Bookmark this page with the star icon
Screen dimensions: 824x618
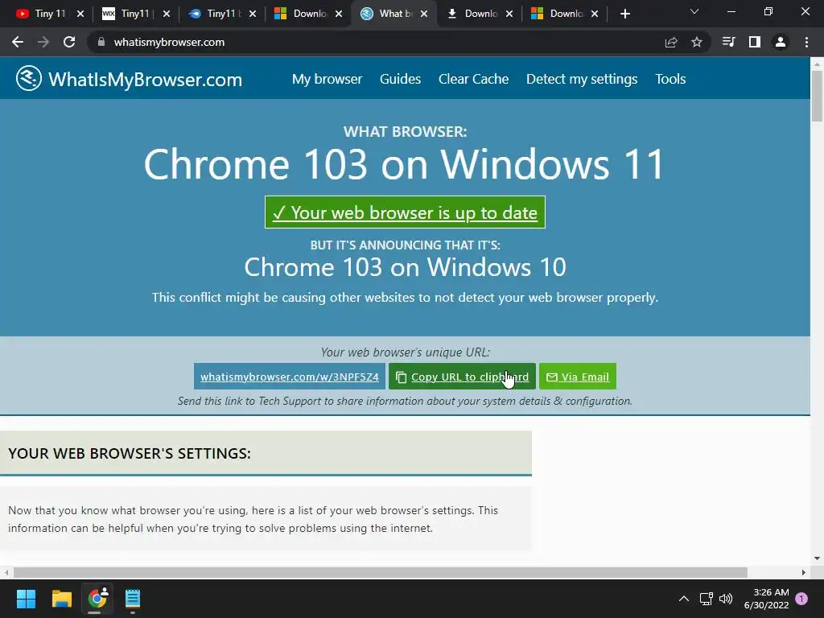pyautogui.click(x=697, y=42)
